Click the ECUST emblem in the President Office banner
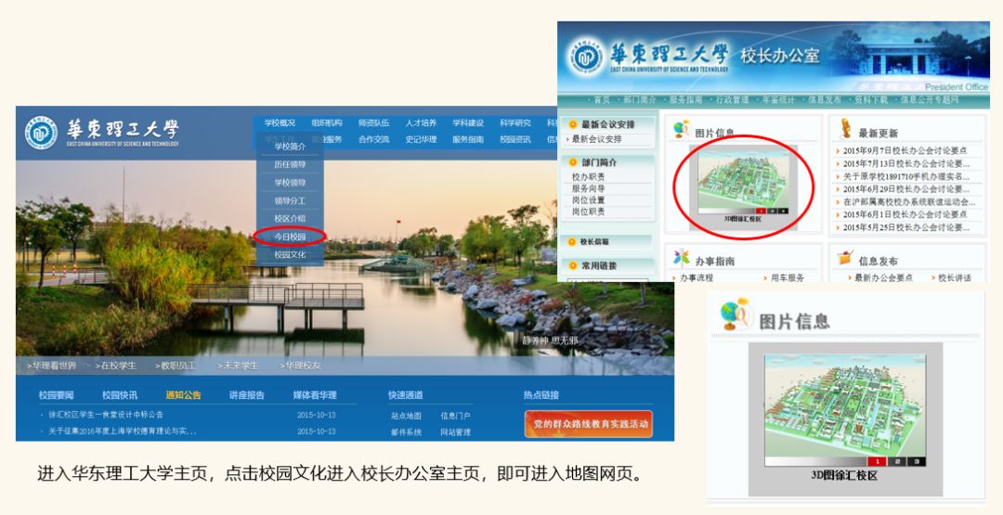 pos(585,57)
